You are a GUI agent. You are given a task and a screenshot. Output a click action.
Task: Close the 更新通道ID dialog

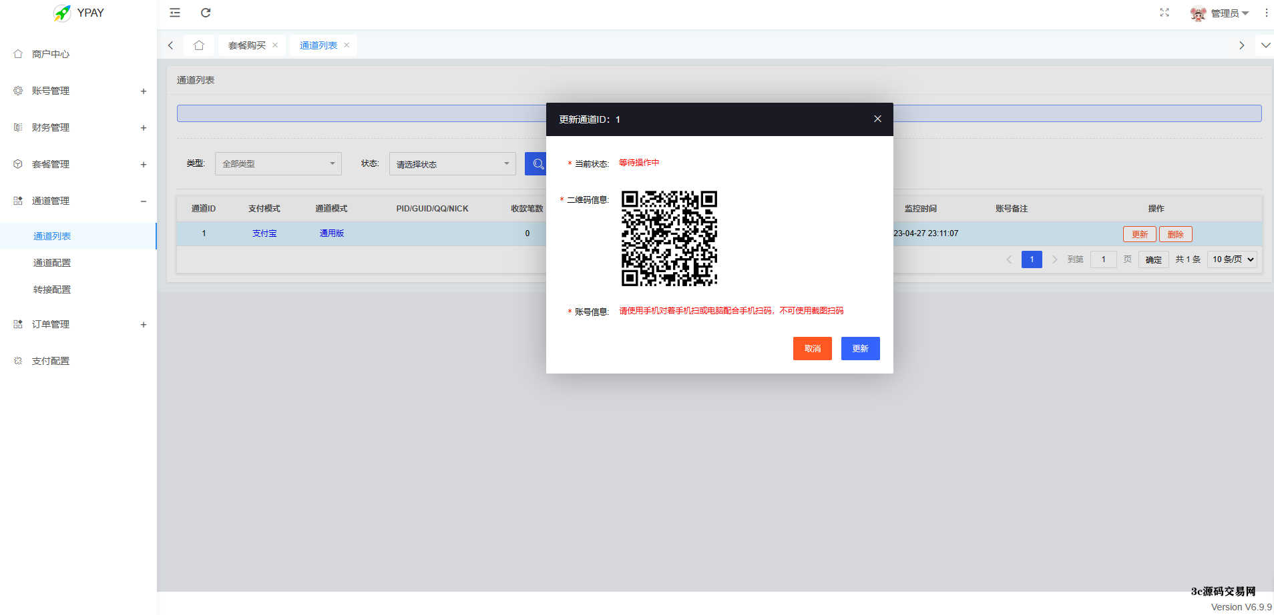point(877,119)
